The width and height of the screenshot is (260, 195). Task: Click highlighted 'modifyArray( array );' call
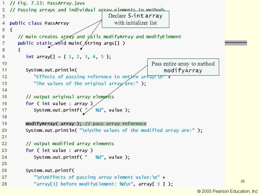[x=54, y=124]
